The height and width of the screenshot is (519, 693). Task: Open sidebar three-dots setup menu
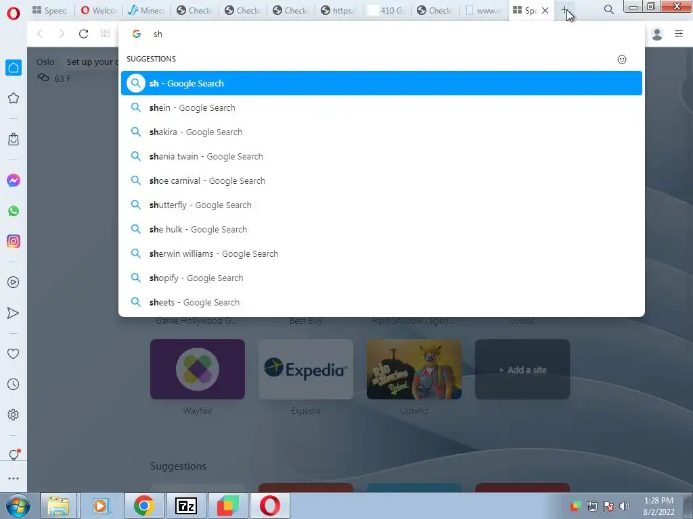click(14, 478)
